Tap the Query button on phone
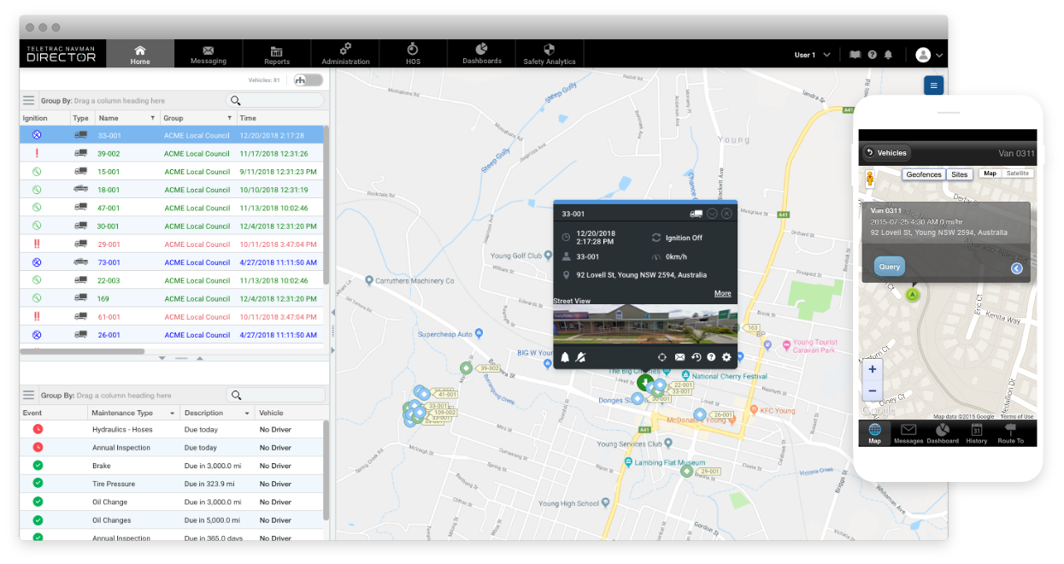 tap(889, 267)
